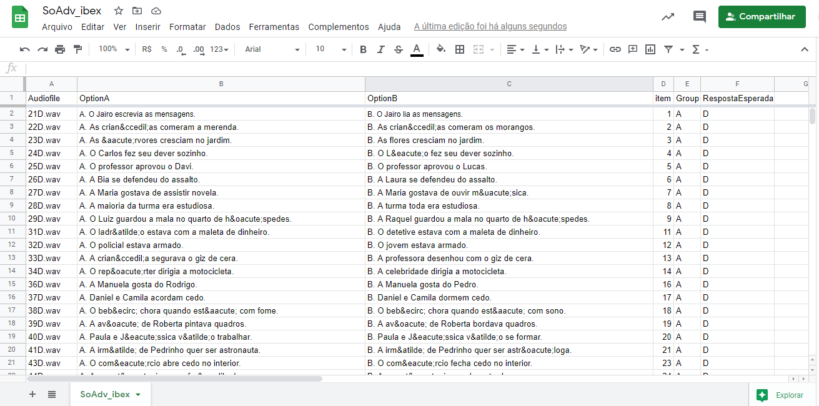
Task: Open the fill color picker
Action: pyautogui.click(x=441, y=49)
